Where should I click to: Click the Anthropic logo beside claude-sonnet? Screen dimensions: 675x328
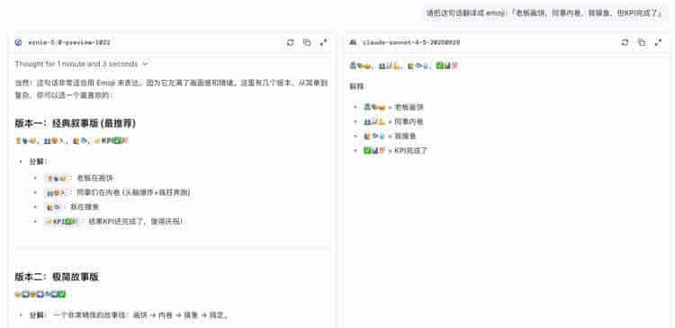pos(353,42)
